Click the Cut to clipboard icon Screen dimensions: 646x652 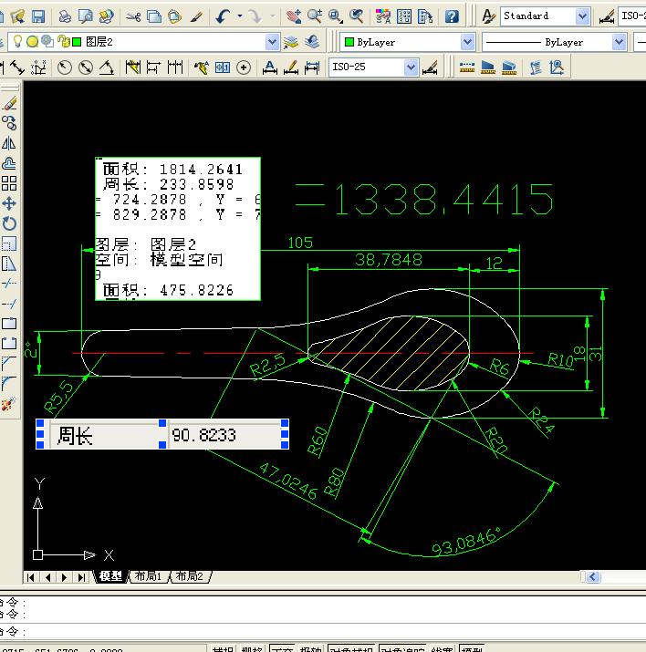pyautogui.click(x=133, y=16)
